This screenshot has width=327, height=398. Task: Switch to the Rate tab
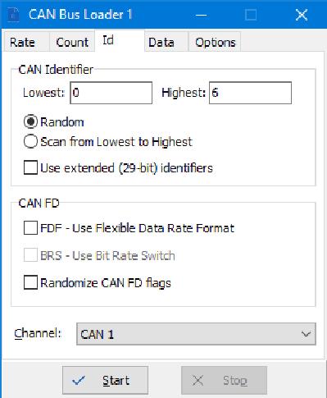(x=22, y=42)
